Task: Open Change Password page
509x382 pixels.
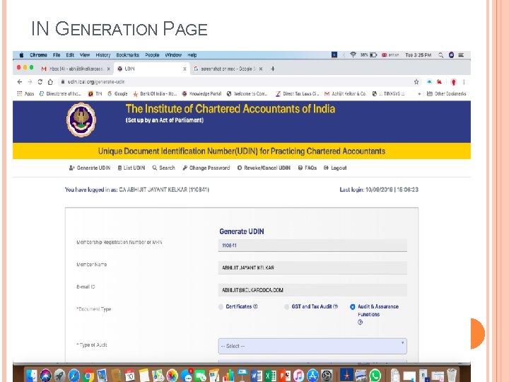Action: coord(206,168)
